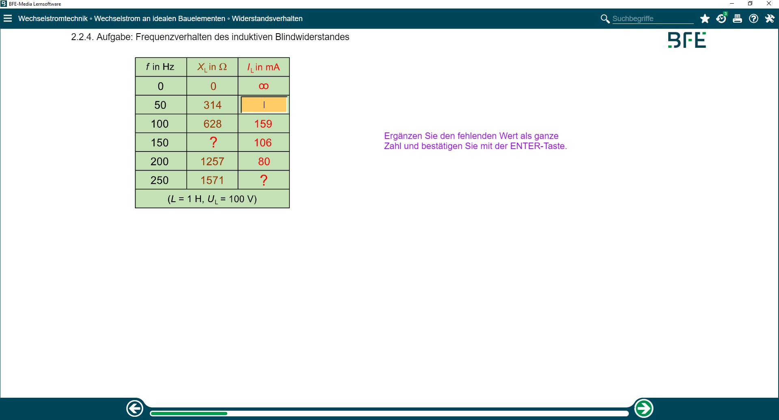779x420 pixels.
Task: Minimize the BFE-Media Lernsoftware window
Action: tap(732, 4)
